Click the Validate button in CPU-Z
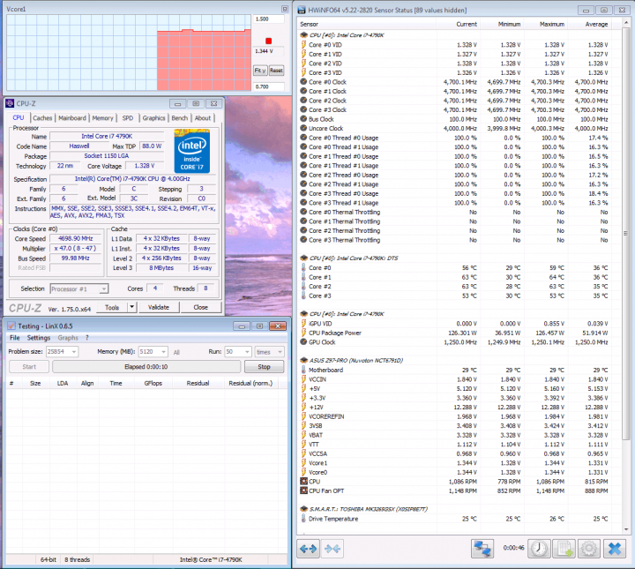 tap(159, 307)
